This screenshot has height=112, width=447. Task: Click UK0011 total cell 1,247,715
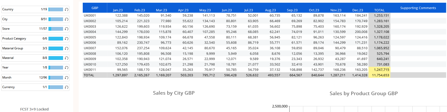coord(381,70)
